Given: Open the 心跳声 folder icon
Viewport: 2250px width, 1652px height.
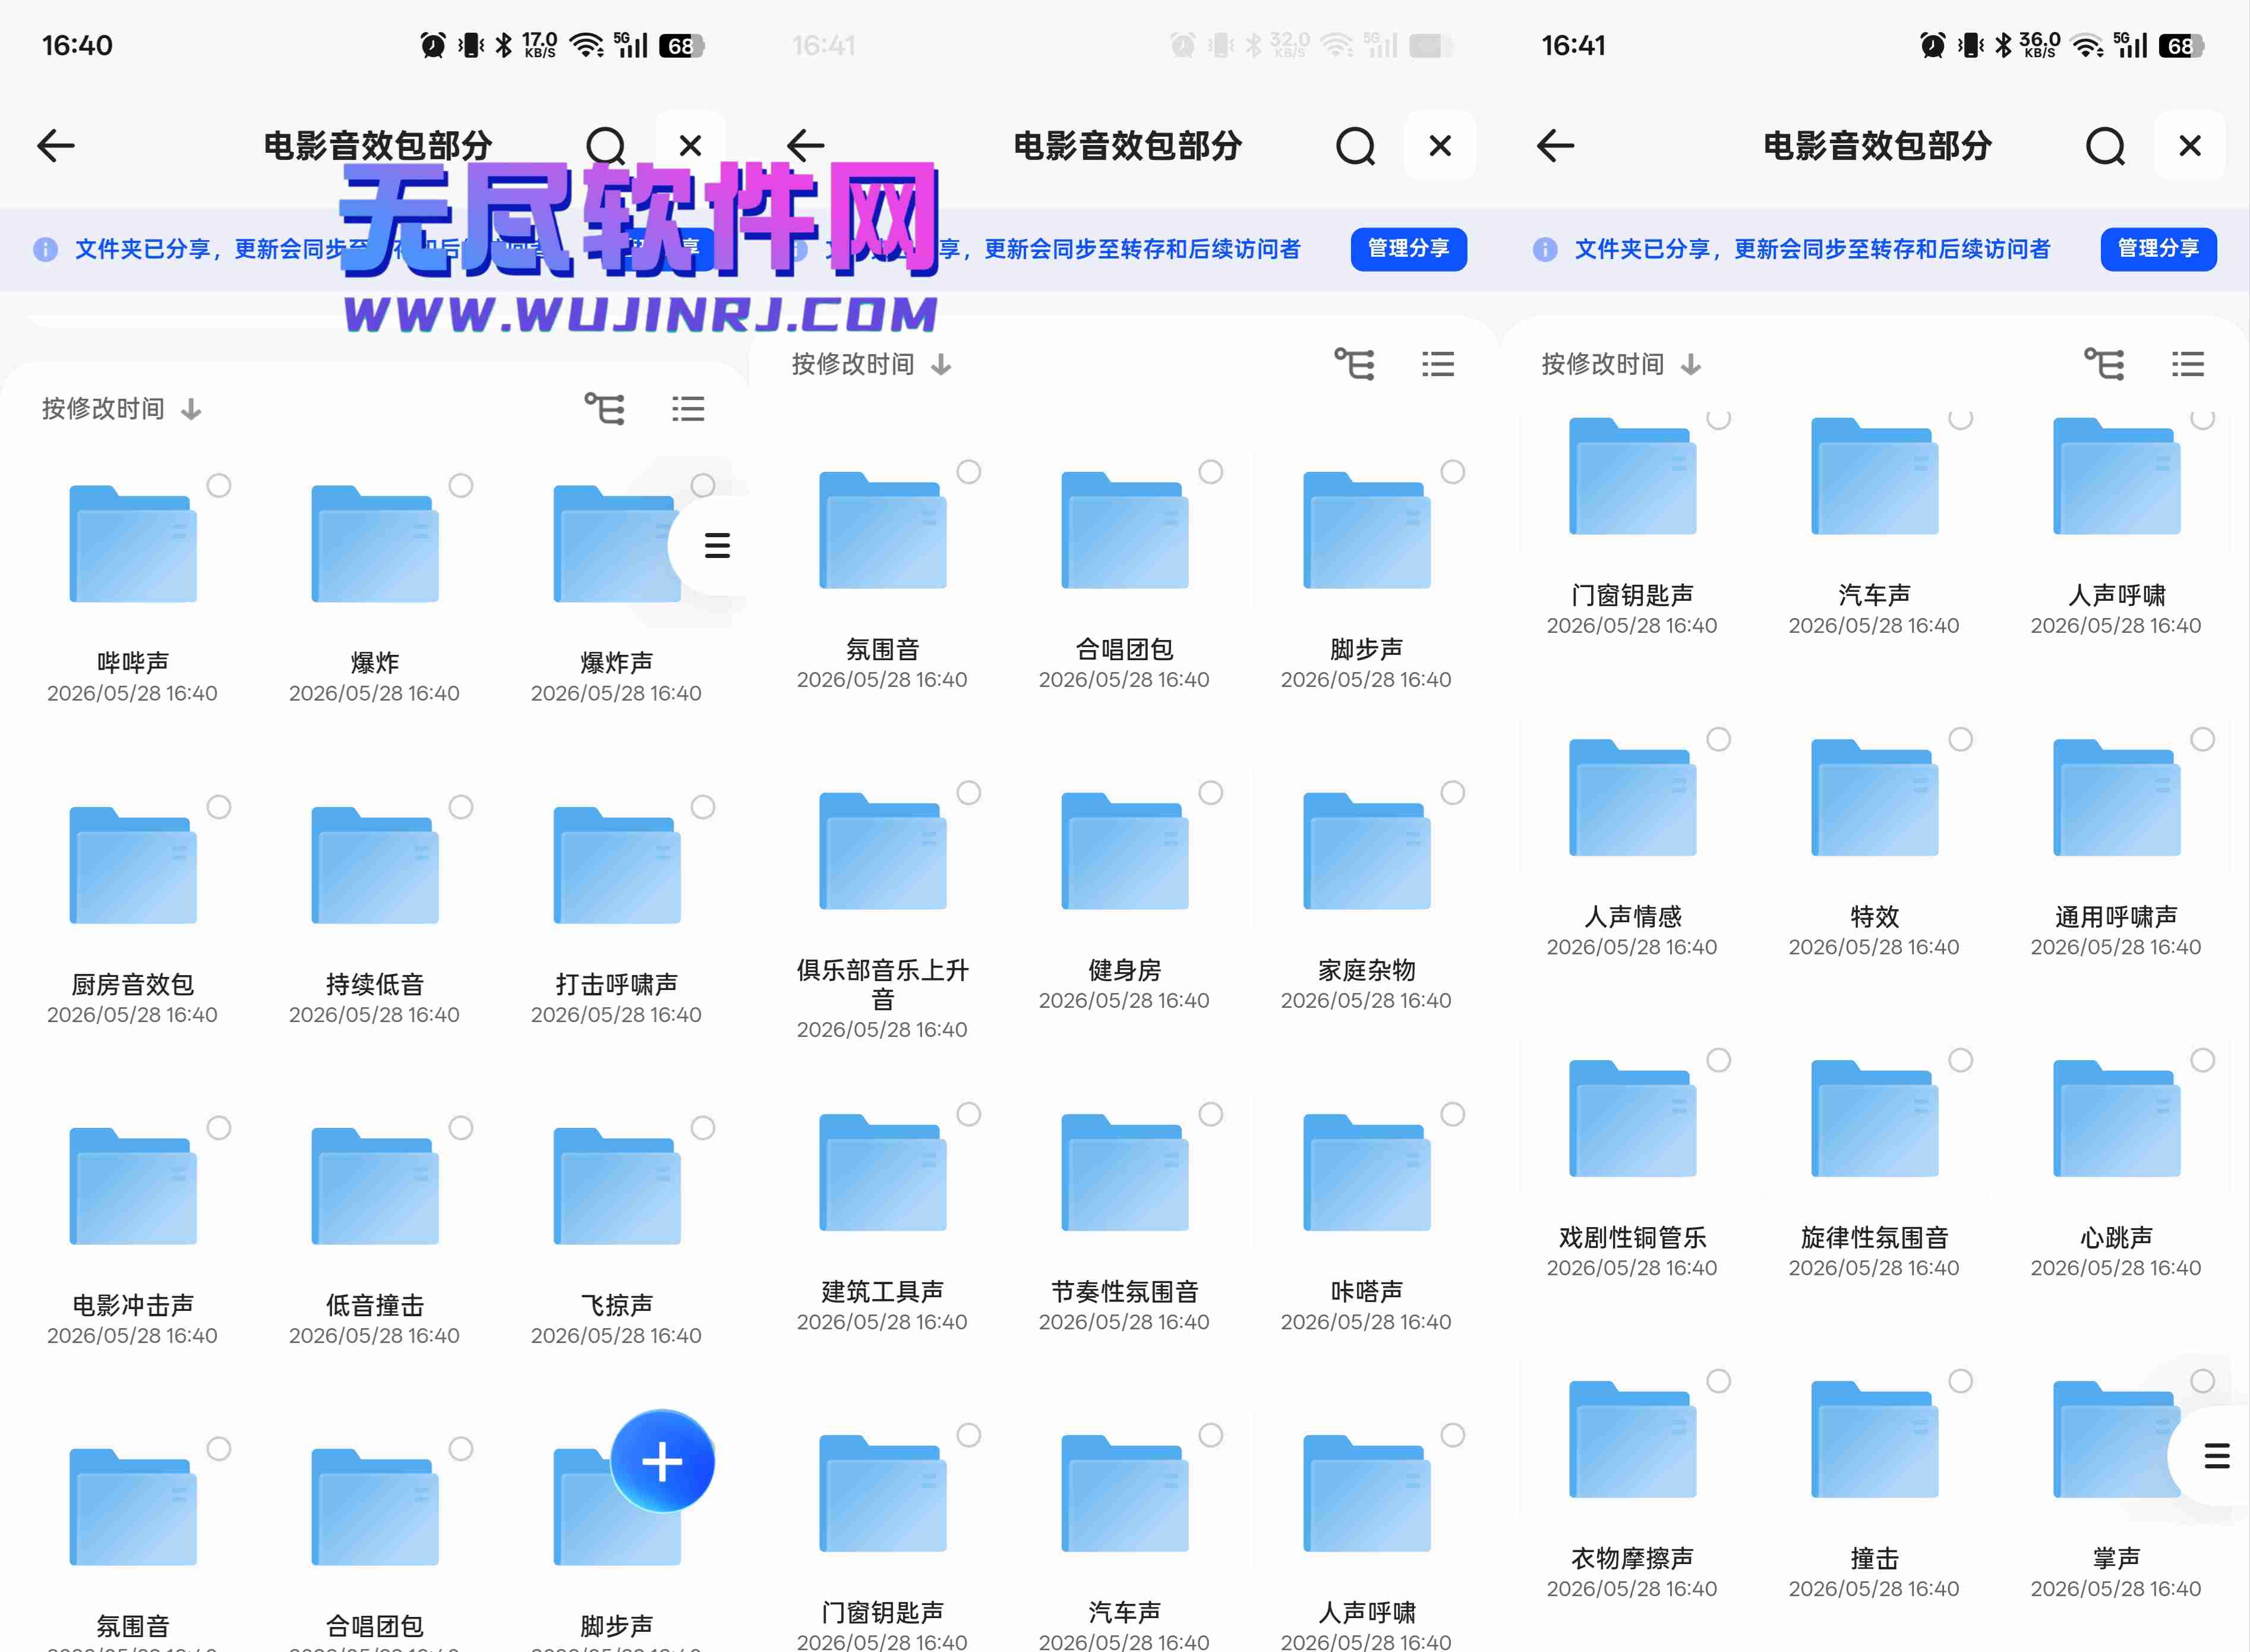Looking at the screenshot, I should 2116,1118.
